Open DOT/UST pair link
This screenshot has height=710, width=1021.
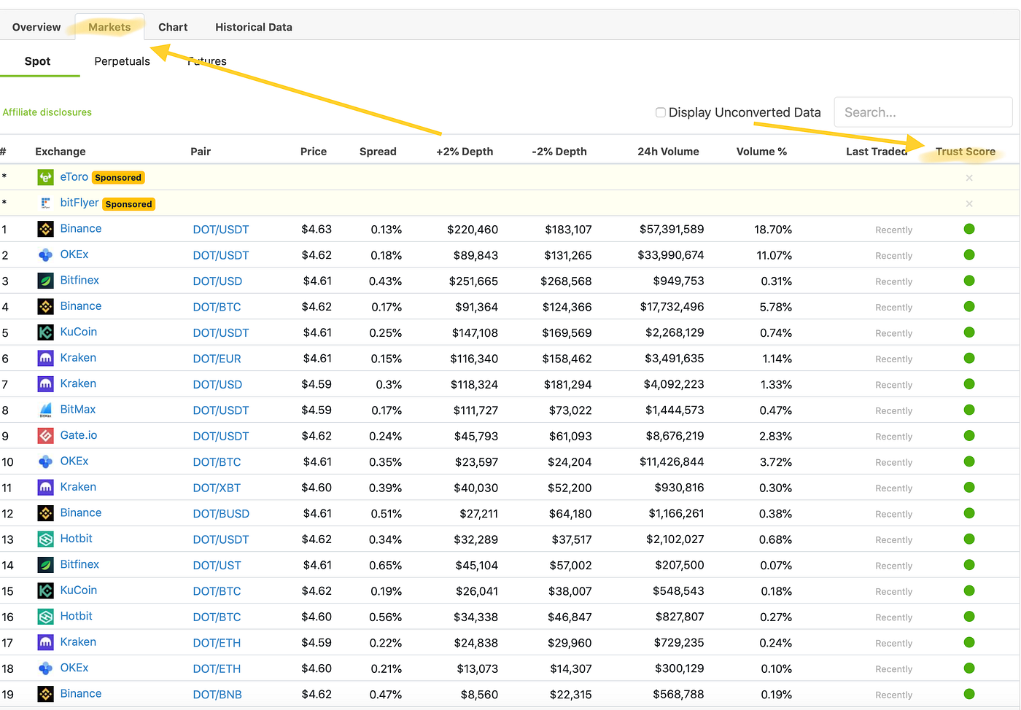coord(217,566)
